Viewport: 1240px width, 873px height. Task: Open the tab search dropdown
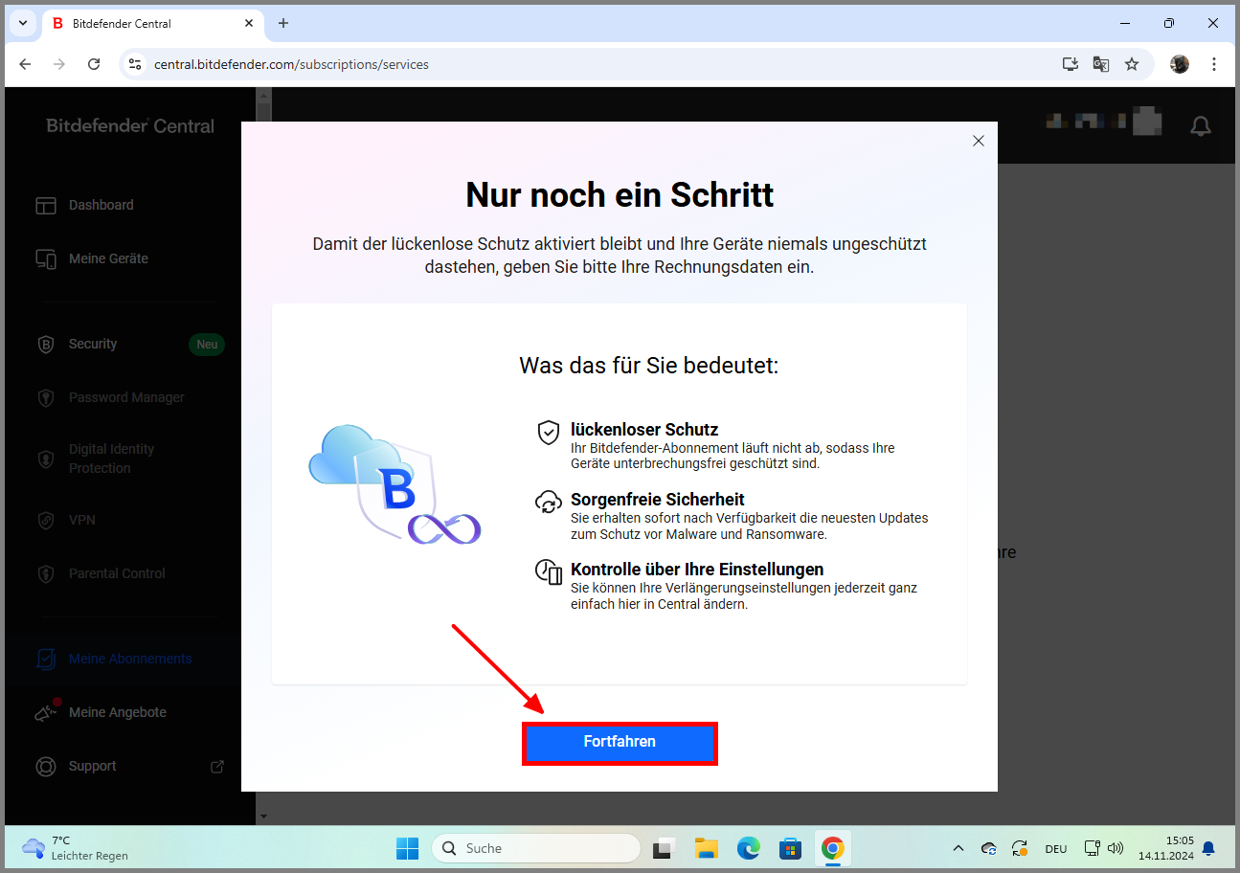23,23
